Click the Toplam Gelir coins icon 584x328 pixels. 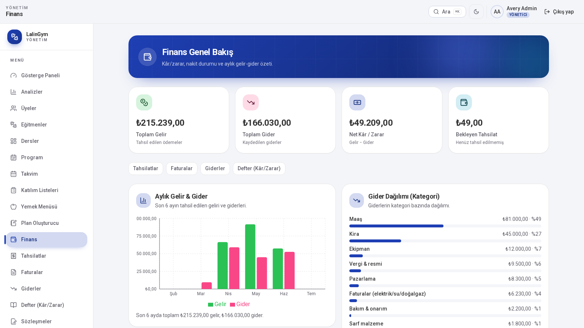pos(144,102)
